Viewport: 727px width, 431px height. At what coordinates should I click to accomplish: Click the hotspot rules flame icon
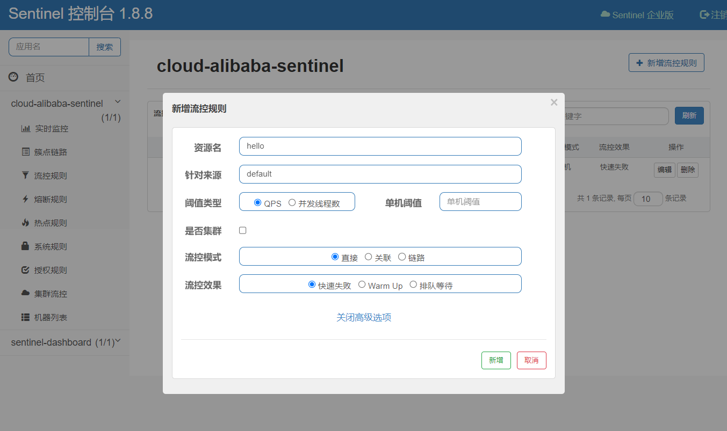pyautogui.click(x=25, y=223)
